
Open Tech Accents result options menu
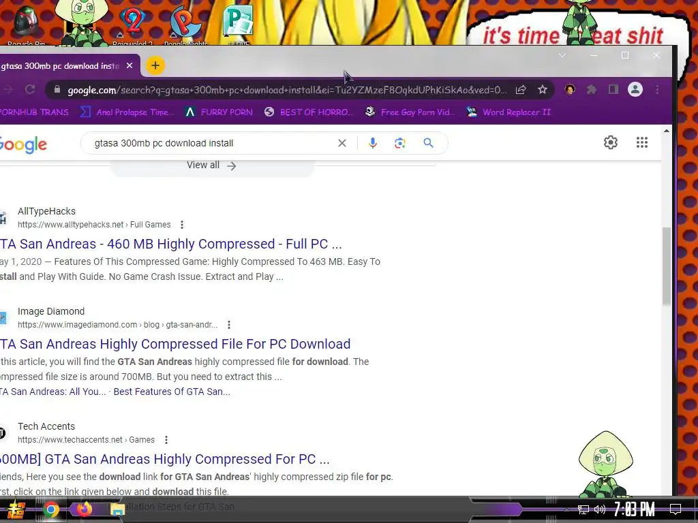point(166,440)
